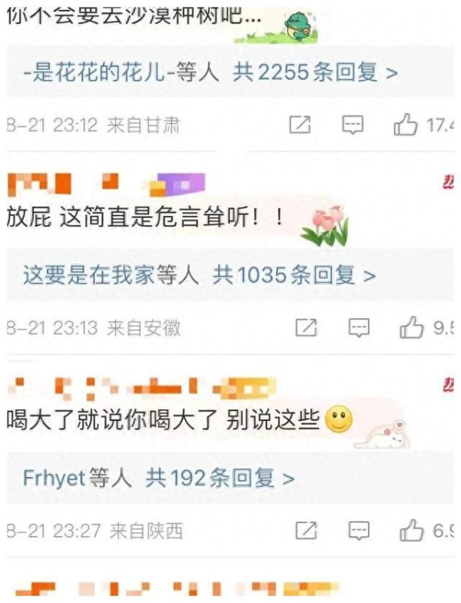Tap the blurred username above the Shaanxi comment
The image size is (461, 603).
coord(141,387)
